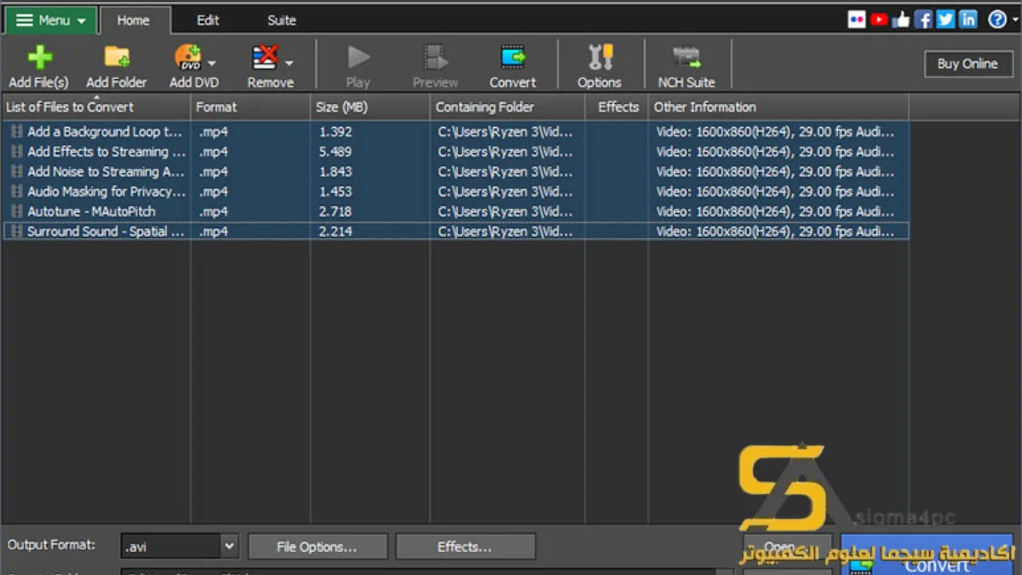Click film icon of Add a Background Loop row
This screenshot has width=1022, height=575.
pos(17,132)
